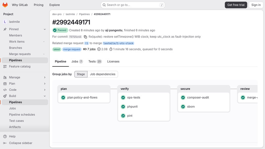
Task: Click the Feature catalog grid icon
Action: point(5,66)
